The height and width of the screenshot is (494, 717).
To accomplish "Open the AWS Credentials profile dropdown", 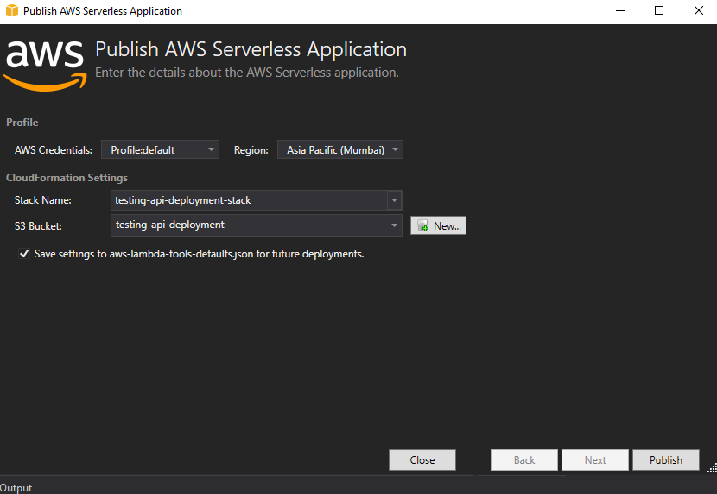I will [x=160, y=150].
